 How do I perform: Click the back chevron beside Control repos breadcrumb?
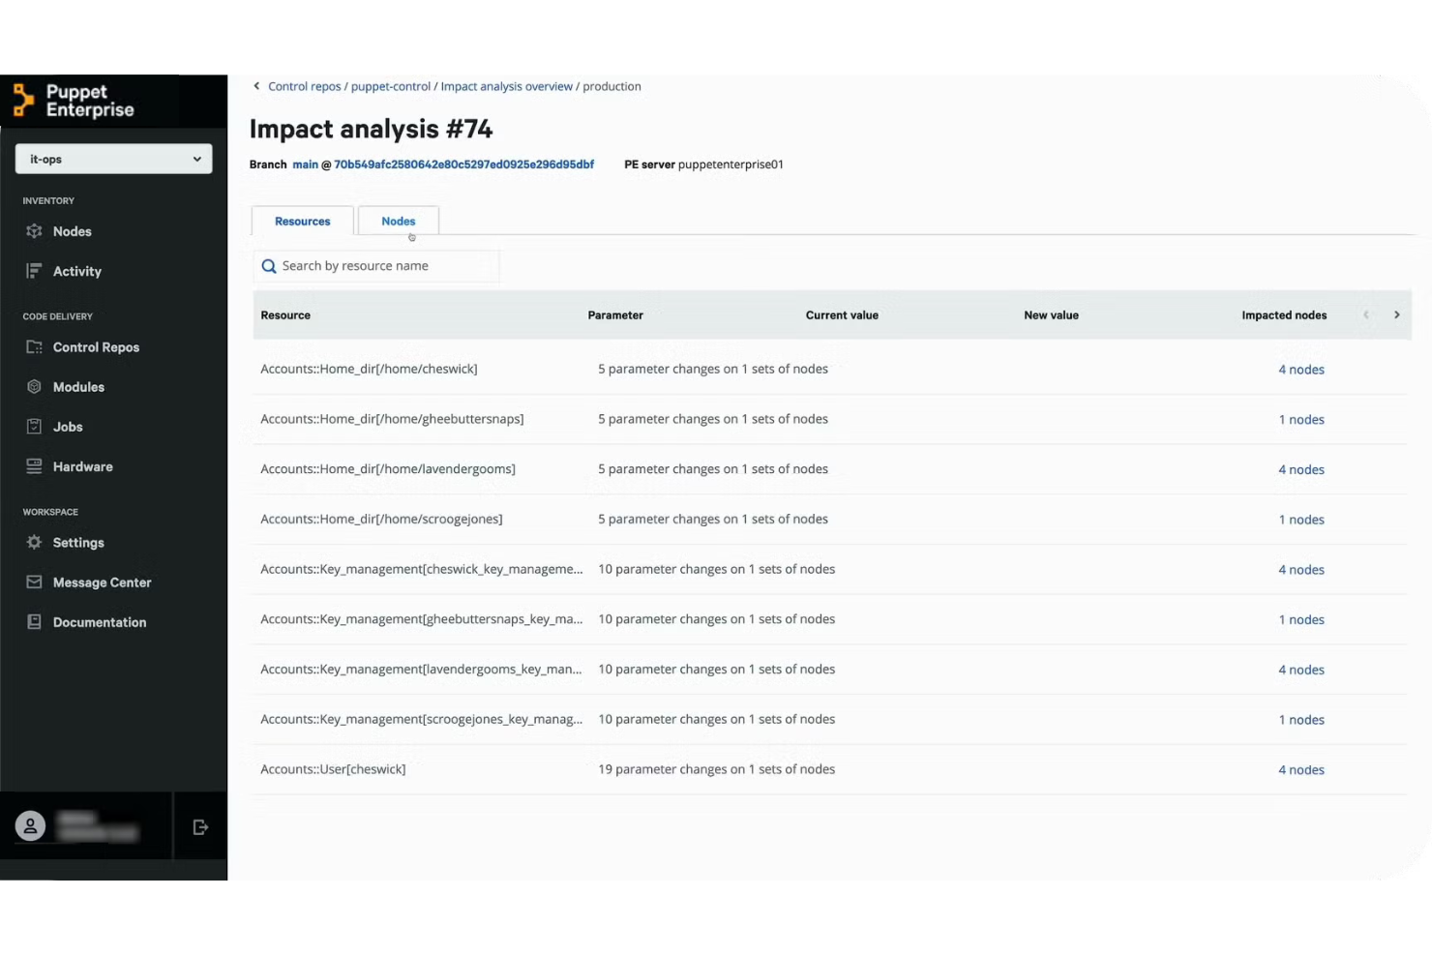click(x=255, y=85)
